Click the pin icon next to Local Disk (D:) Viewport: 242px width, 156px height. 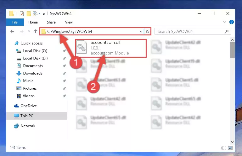tap(65, 58)
